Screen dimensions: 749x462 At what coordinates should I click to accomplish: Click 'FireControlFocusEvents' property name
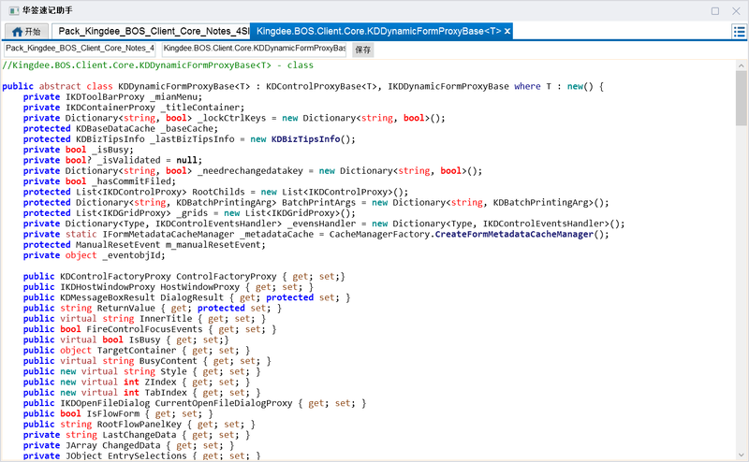(x=144, y=329)
